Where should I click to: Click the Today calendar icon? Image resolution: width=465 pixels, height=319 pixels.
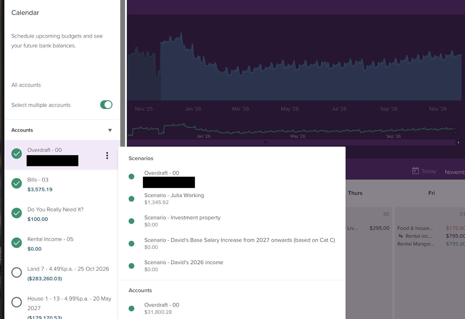tap(415, 171)
